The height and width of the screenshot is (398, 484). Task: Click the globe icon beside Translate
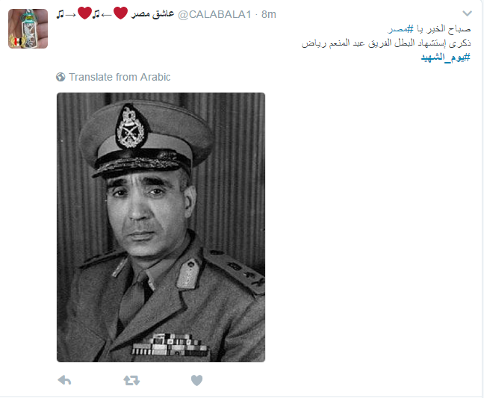[60, 77]
